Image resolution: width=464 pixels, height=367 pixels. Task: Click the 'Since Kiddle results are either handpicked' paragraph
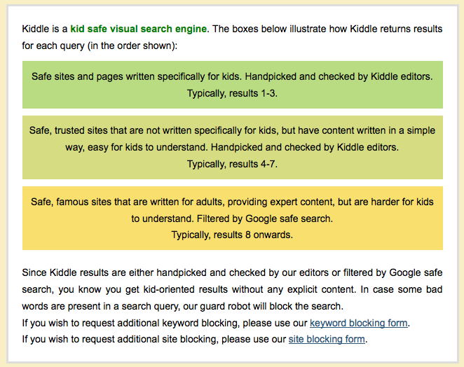[x=232, y=289]
